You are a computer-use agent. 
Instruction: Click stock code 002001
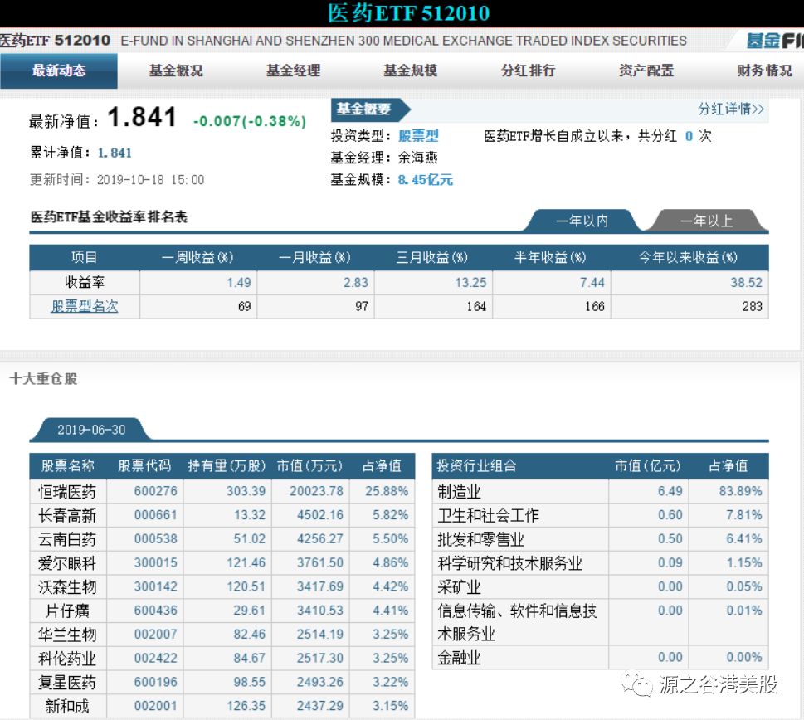tap(155, 706)
